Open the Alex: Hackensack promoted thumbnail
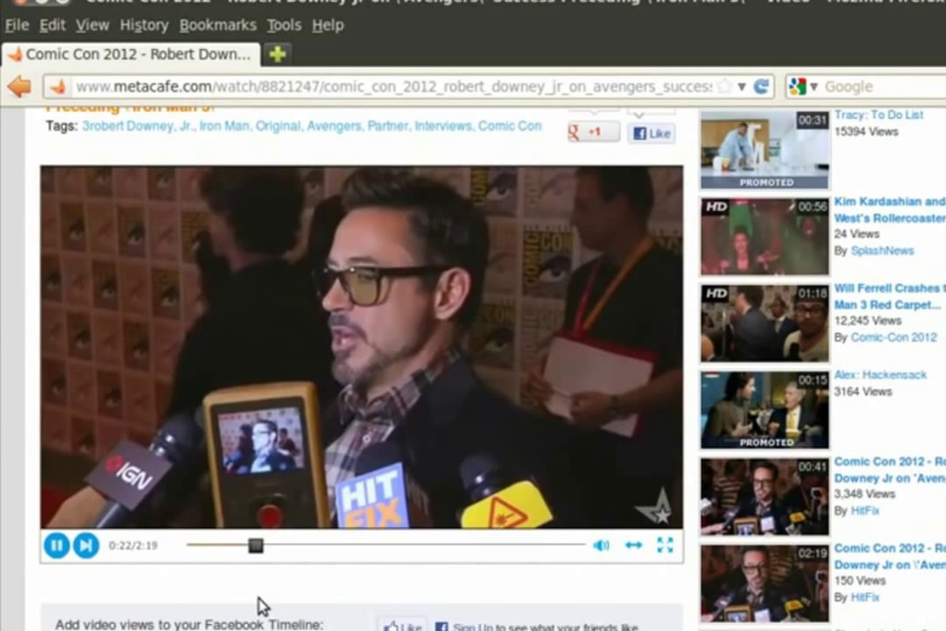Screen dimensions: 946x631 pos(765,410)
